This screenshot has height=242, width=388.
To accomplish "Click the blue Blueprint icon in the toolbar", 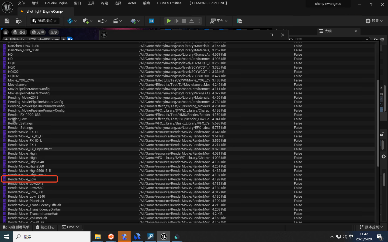I will pyautogui.click(x=152, y=21).
